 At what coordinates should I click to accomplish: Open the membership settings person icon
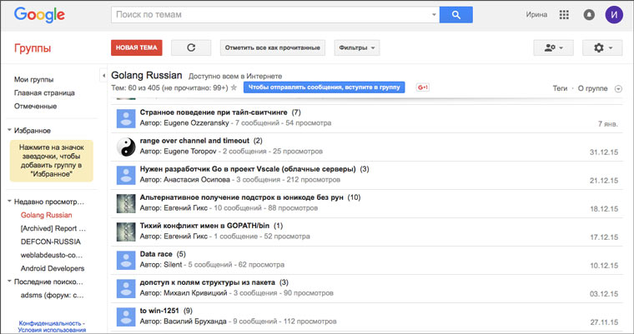click(553, 47)
